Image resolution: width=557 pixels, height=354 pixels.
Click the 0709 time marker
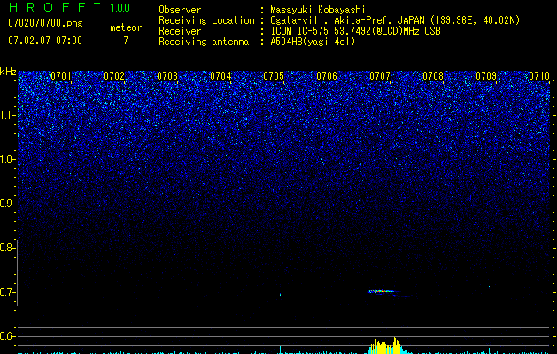pos(486,76)
